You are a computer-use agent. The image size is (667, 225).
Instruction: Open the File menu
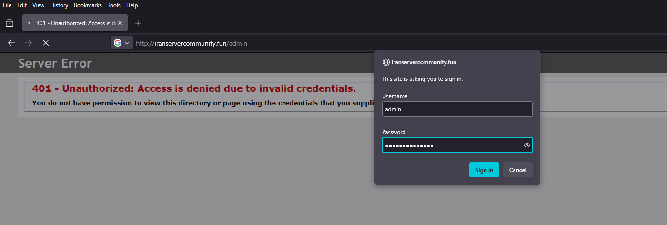[x=7, y=5]
